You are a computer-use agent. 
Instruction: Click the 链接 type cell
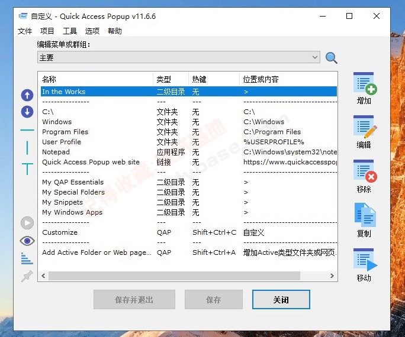click(x=164, y=162)
